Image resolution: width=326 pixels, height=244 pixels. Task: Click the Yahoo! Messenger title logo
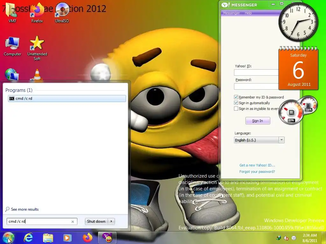tap(239, 5)
